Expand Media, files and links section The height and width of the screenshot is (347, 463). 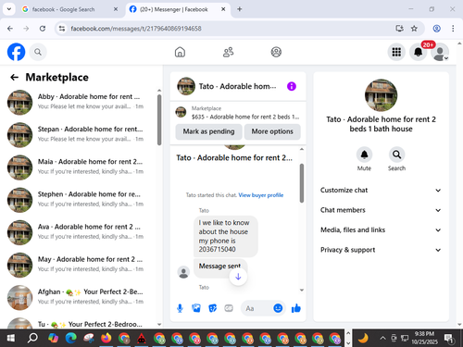(381, 229)
